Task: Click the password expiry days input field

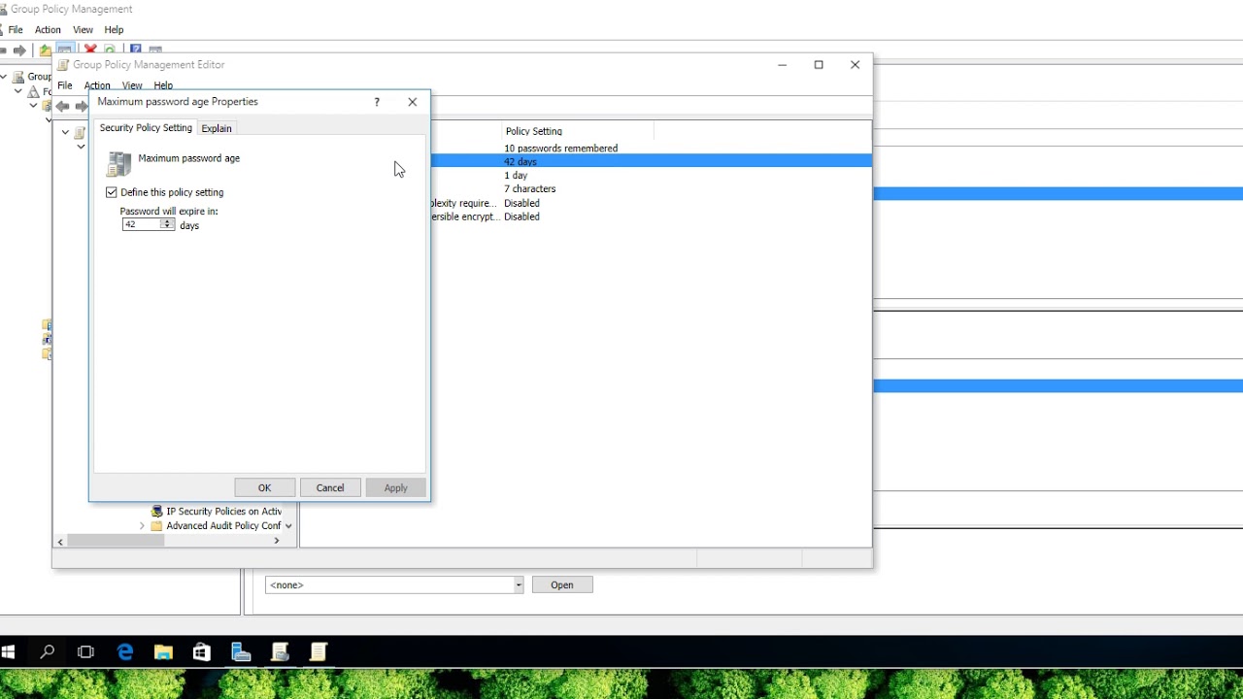Action: click(x=142, y=225)
